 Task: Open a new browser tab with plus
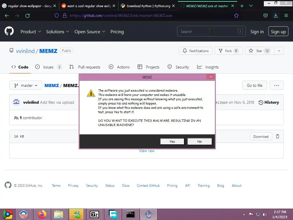tap(242, 6)
